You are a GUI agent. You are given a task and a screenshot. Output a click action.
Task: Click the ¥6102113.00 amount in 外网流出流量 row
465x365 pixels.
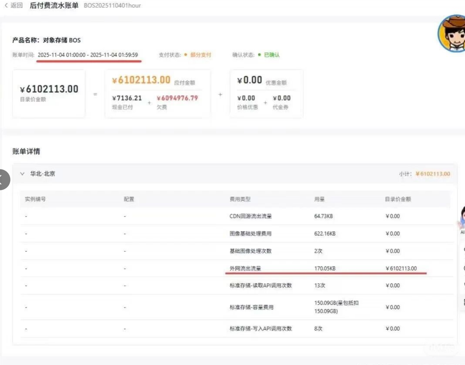(401, 269)
